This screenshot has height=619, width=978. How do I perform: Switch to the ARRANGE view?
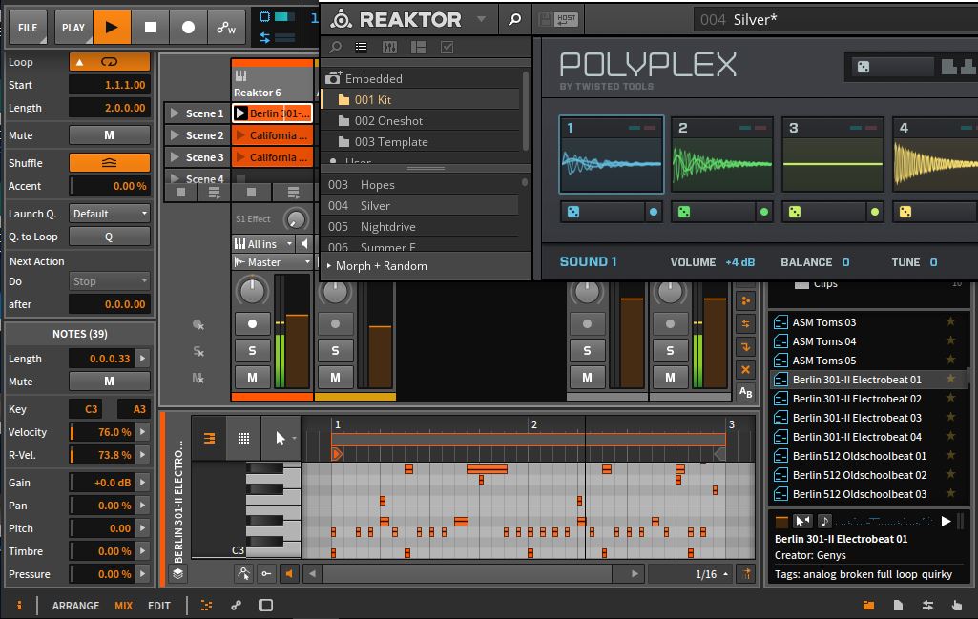pos(75,606)
